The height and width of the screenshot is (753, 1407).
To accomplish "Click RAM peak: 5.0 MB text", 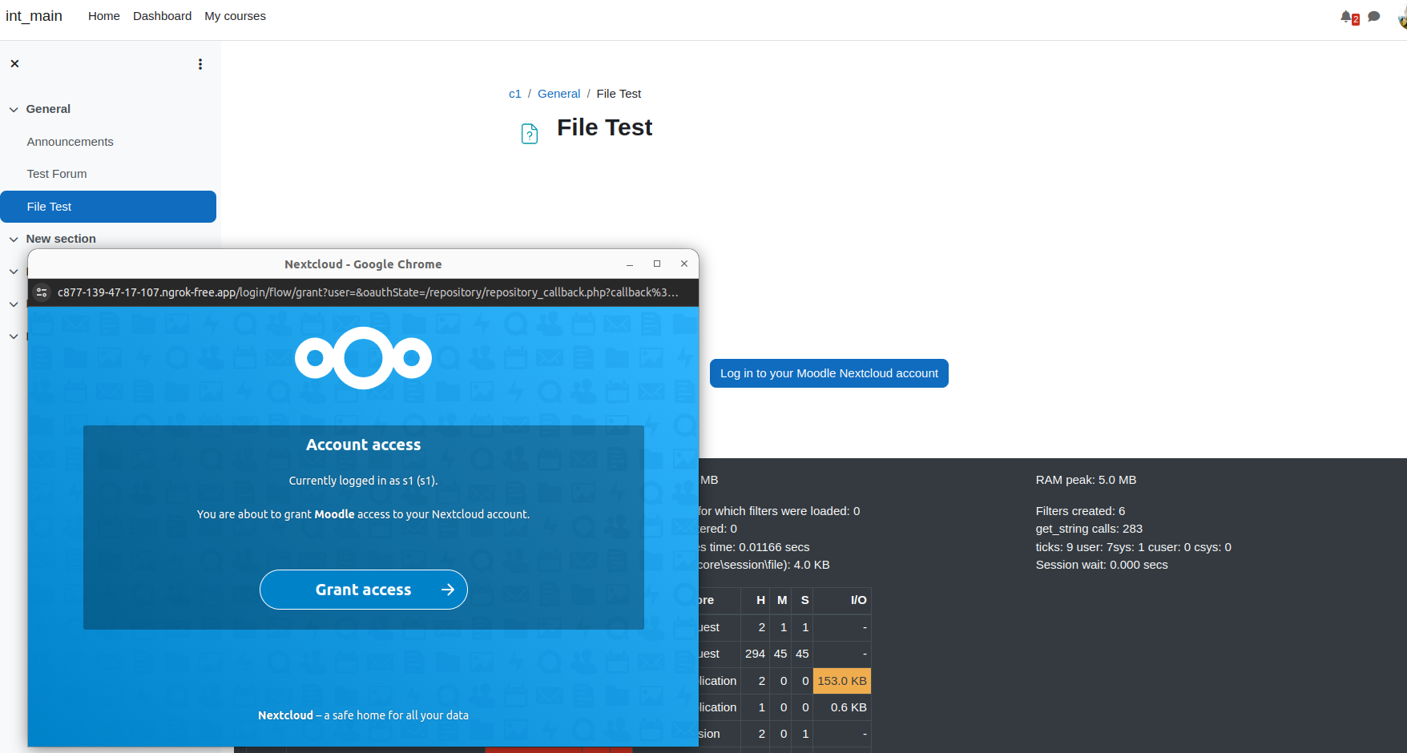I will [1086, 480].
